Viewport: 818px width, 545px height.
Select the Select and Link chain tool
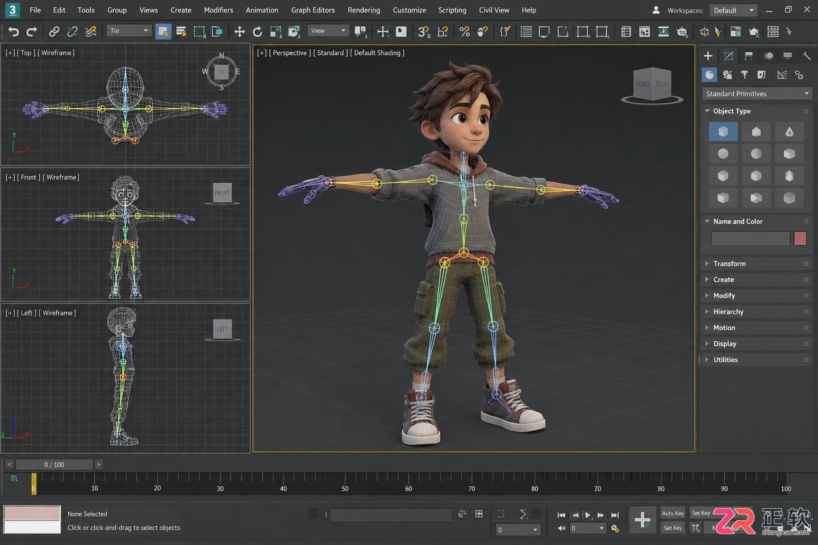click(x=54, y=32)
